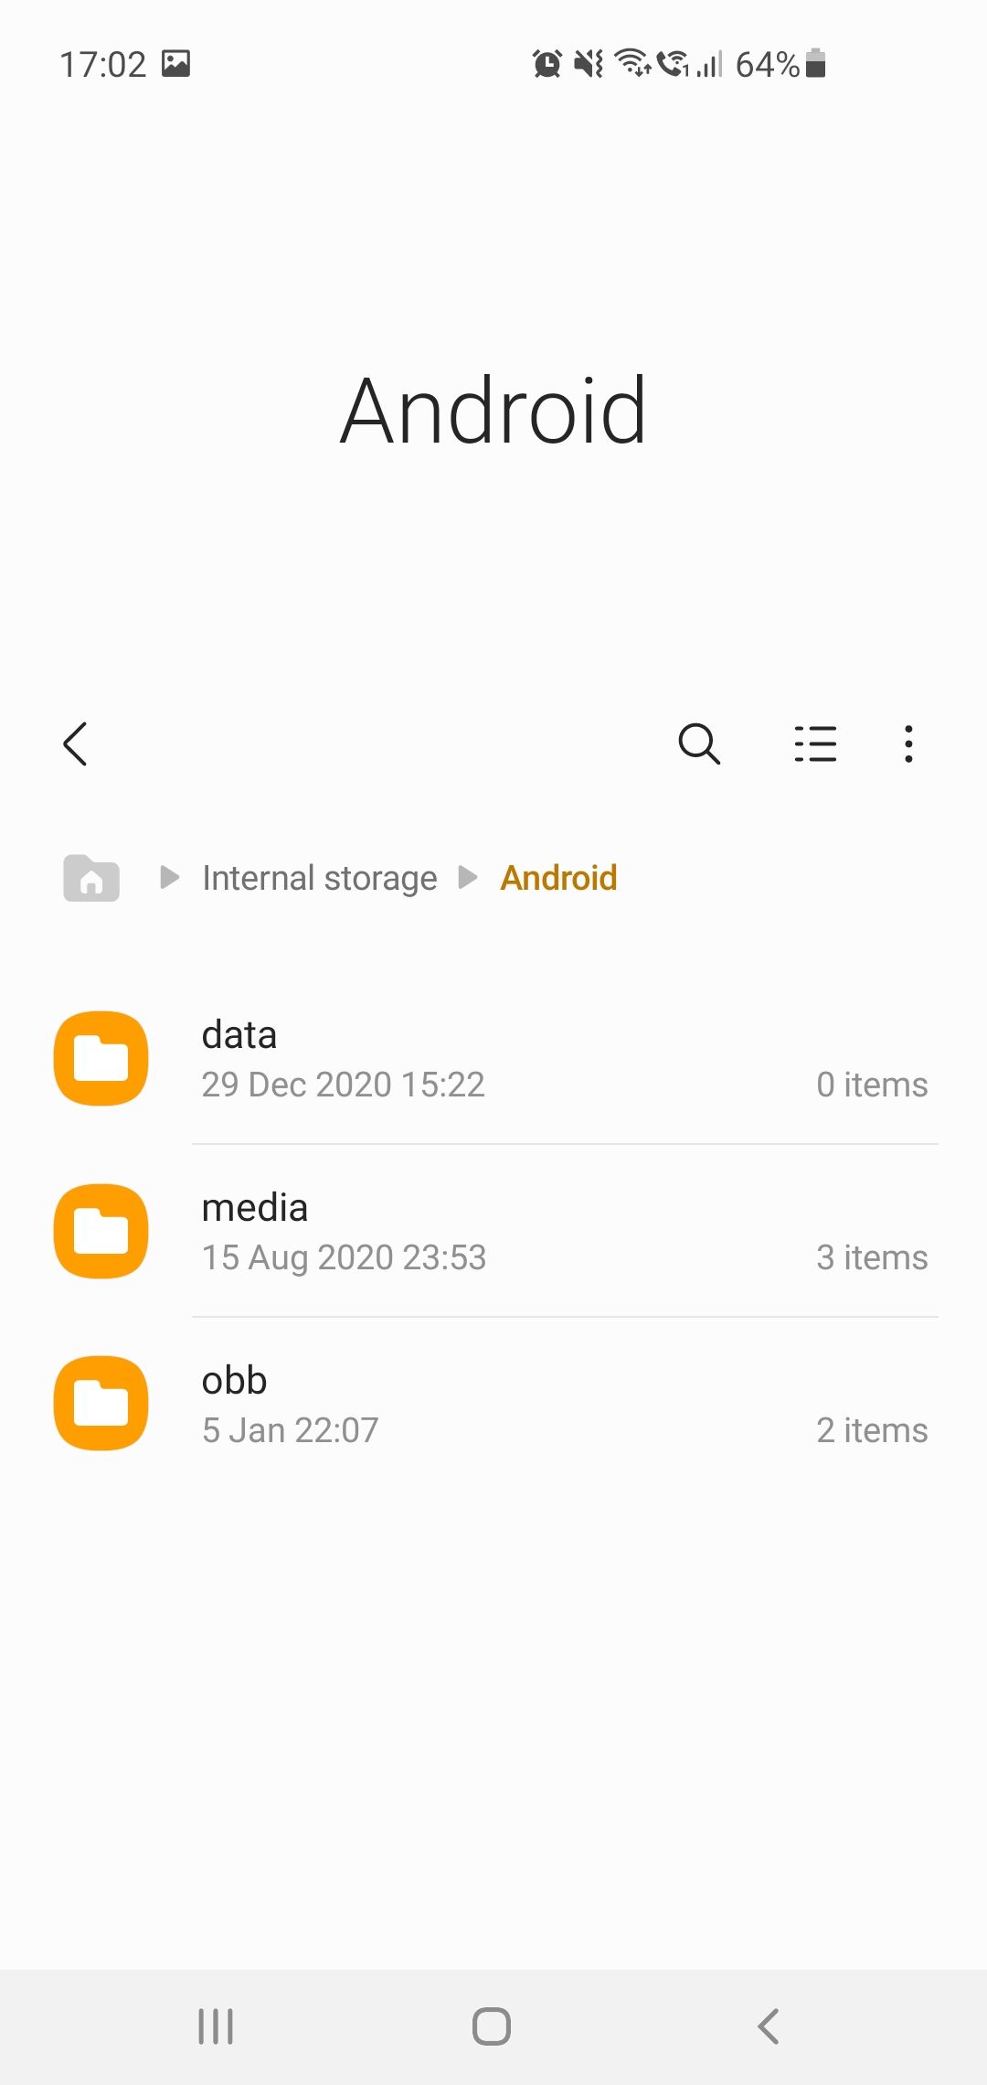Open the folder named obb
The width and height of the screenshot is (987, 2085).
[235, 1381]
